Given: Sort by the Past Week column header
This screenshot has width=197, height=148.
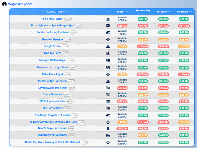Looking at the screenshot, I should [x=163, y=12].
